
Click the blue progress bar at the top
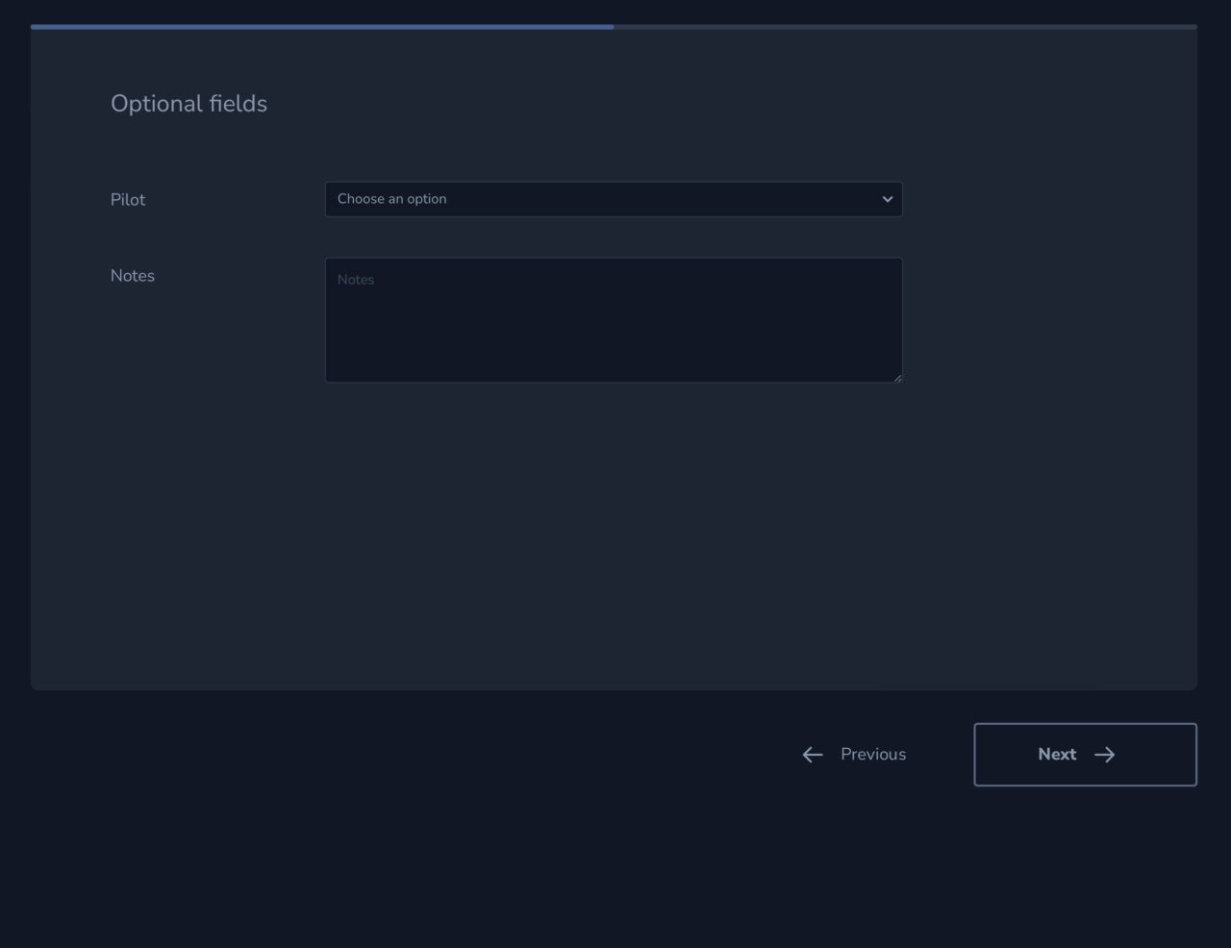pyautogui.click(x=322, y=27)
